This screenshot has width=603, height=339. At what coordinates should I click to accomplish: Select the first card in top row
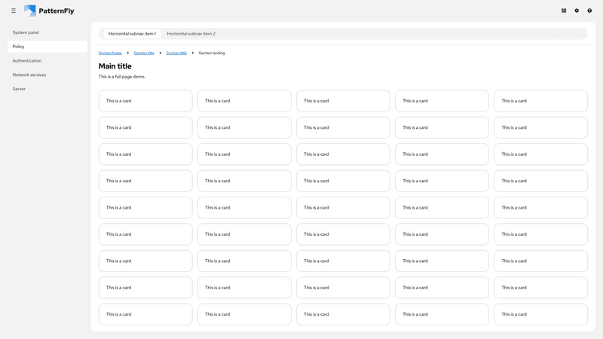pyautogui.click(x=145, y=101)
